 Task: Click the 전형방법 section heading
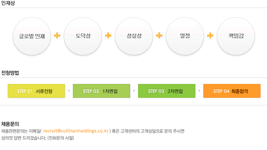(x=10, y=73)
